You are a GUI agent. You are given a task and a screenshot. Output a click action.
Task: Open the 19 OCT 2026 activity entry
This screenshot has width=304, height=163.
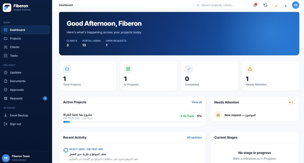click(x=132, y=154)
